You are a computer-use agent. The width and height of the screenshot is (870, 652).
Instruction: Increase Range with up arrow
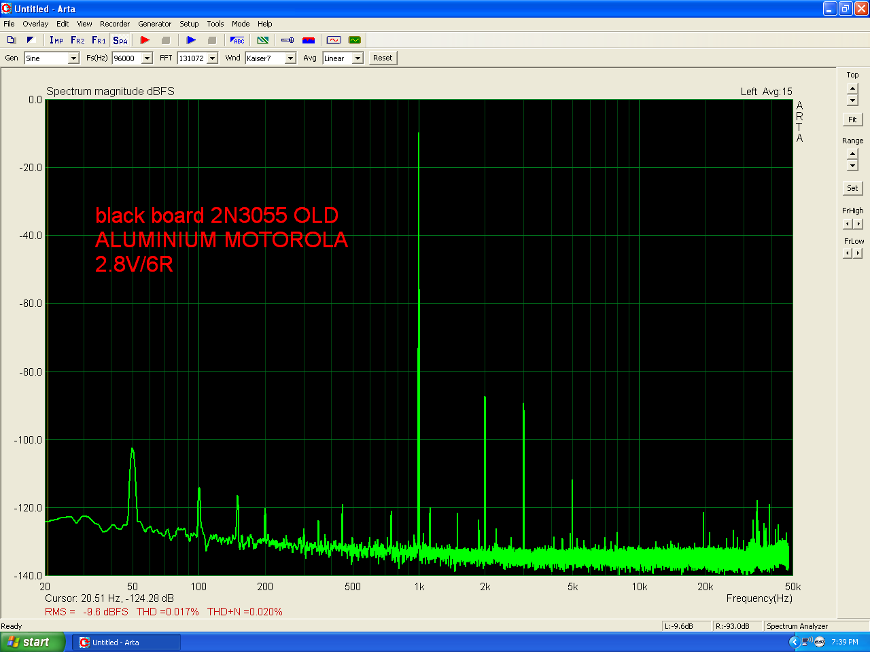click(852, 154)
